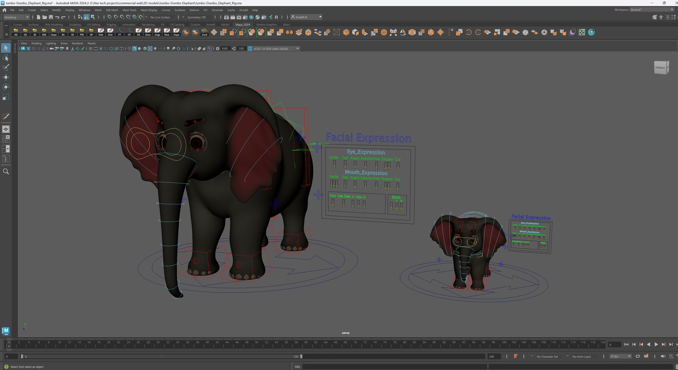
Task: Open the Modeling menu set dropdown
Action: [x=16, y=17]
